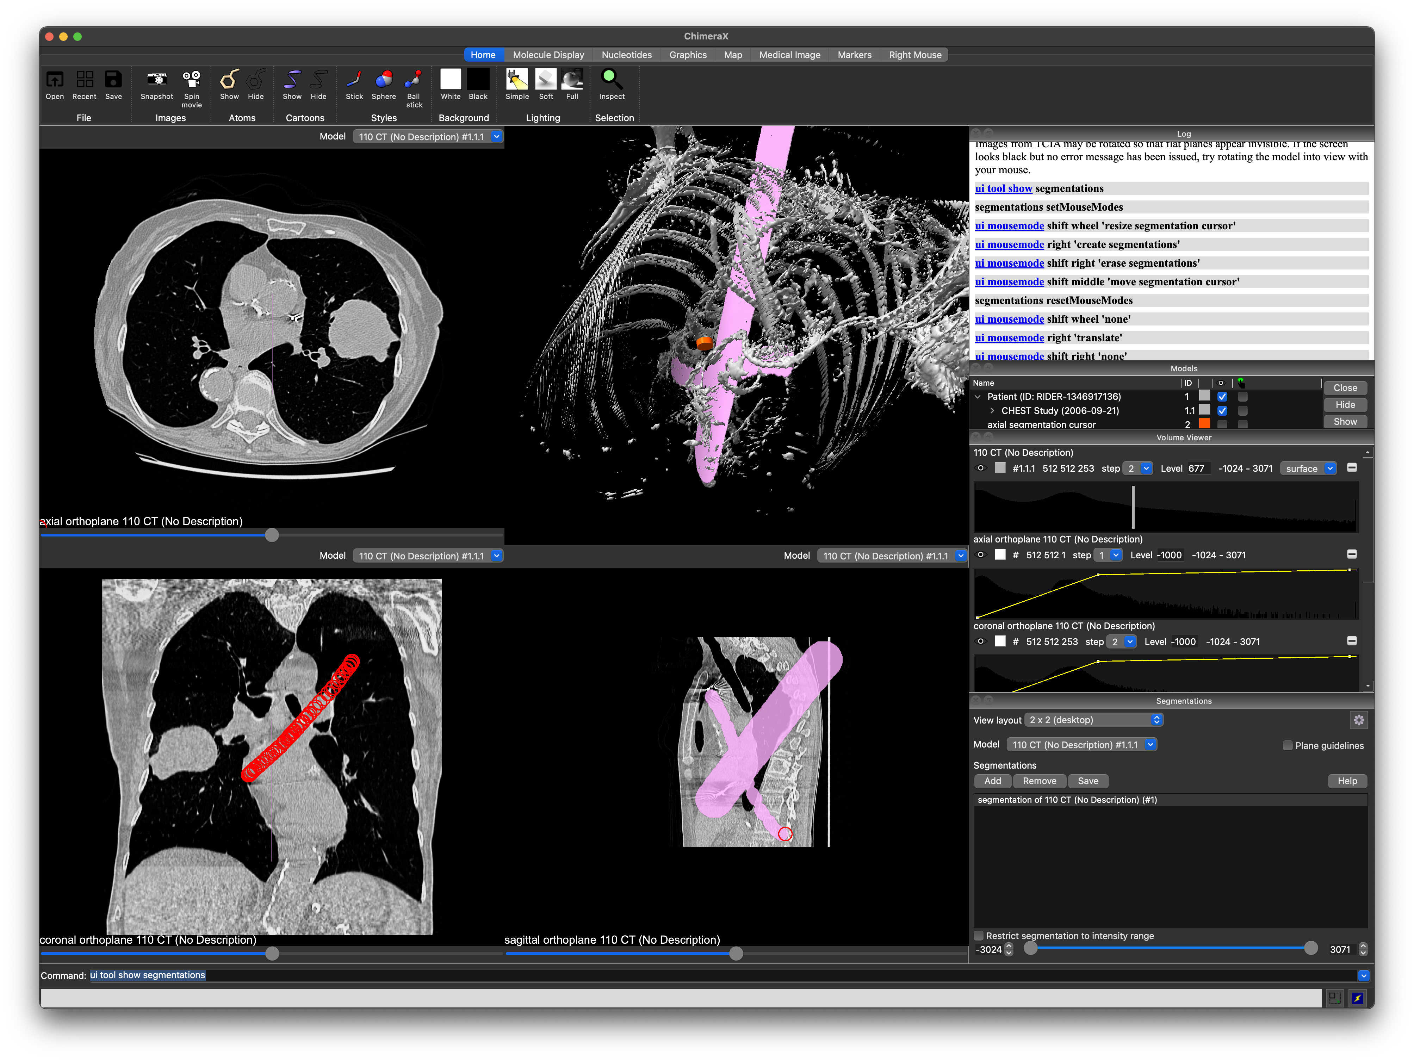Open segmentation settings gear icon
This screenshot has width=1414, height=1061.
[1358, 720]
